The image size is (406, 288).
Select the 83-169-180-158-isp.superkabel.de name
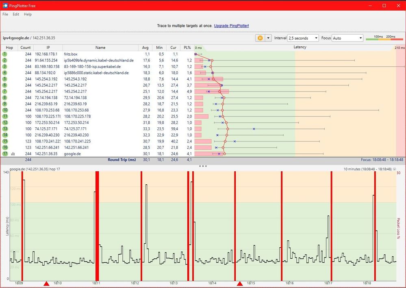pyautogui.click(x=92, y=67)
